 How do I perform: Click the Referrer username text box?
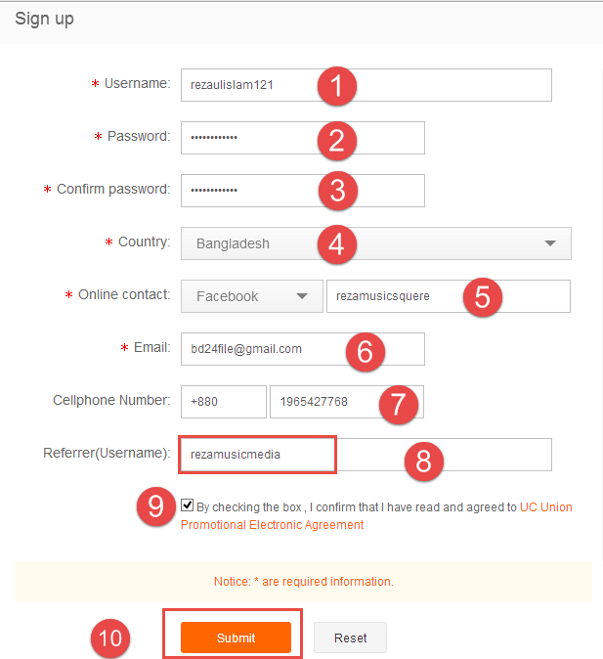click(258, 455)
